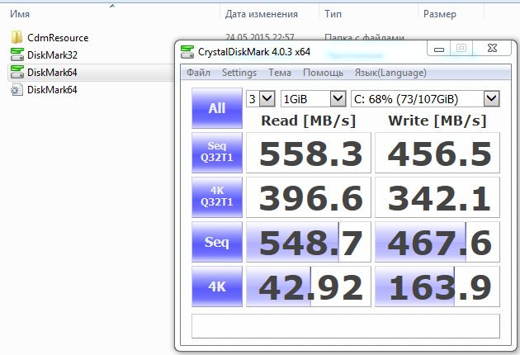The height and width of the screenshot is (355, 520).
Task: Click the 396.6 4K Q32T1 read result
Action: point(309,197)
